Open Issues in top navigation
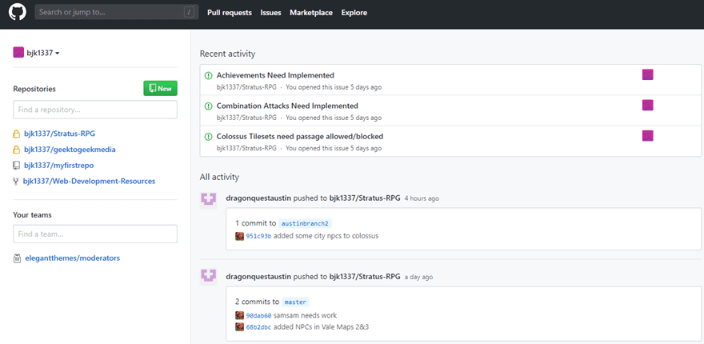This screenshot has width=704, height=344. tap(270, 13)
